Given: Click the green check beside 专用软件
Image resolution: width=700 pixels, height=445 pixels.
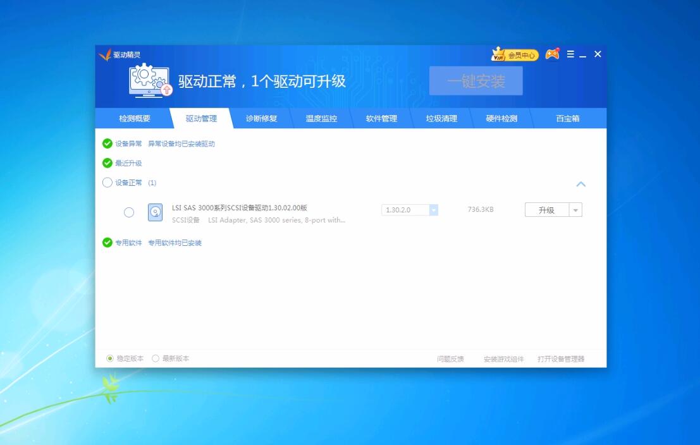Looking at the screenshot, I should [x=107, y=242].
